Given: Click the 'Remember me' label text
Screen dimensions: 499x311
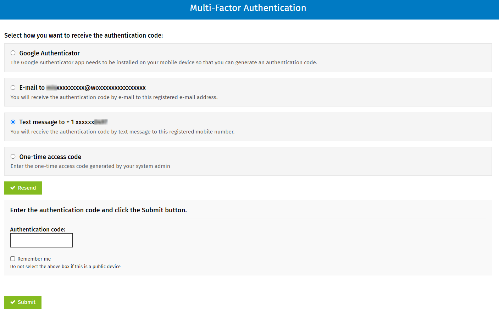Looking at the screenshot, I should [x=34, y=259].
